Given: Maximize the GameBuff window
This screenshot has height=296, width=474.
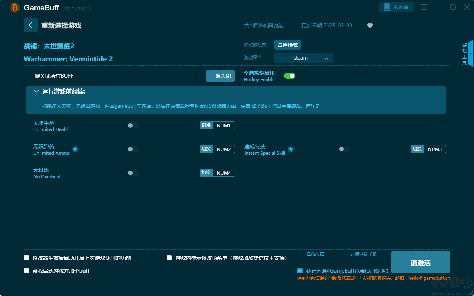Looking at the screenshot, I should coord(453,7).
